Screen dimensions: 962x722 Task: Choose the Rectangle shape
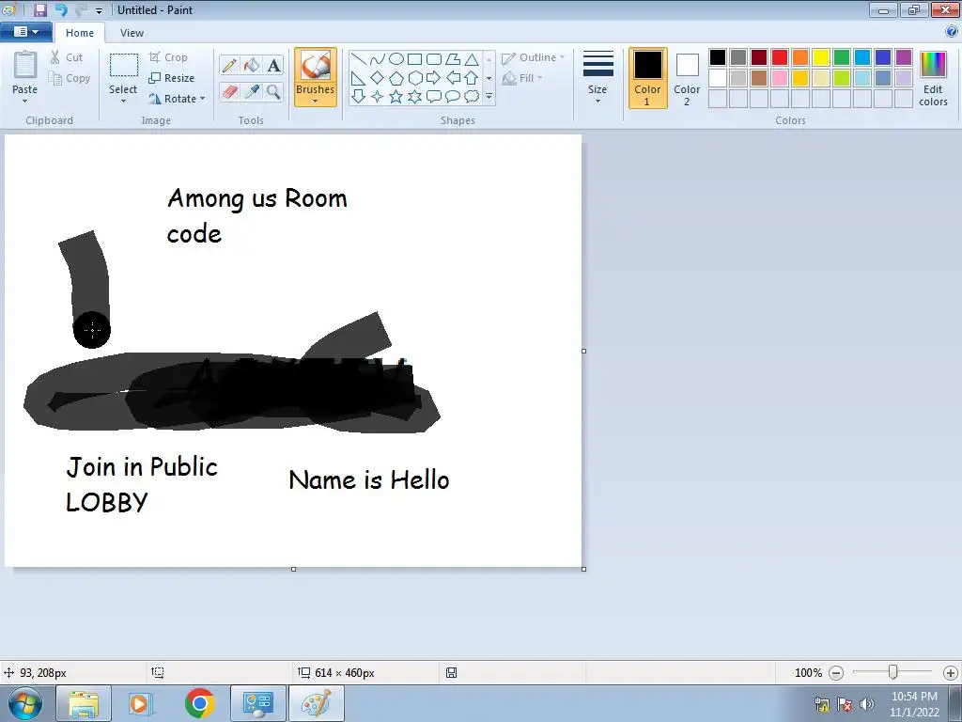(414, 59)
